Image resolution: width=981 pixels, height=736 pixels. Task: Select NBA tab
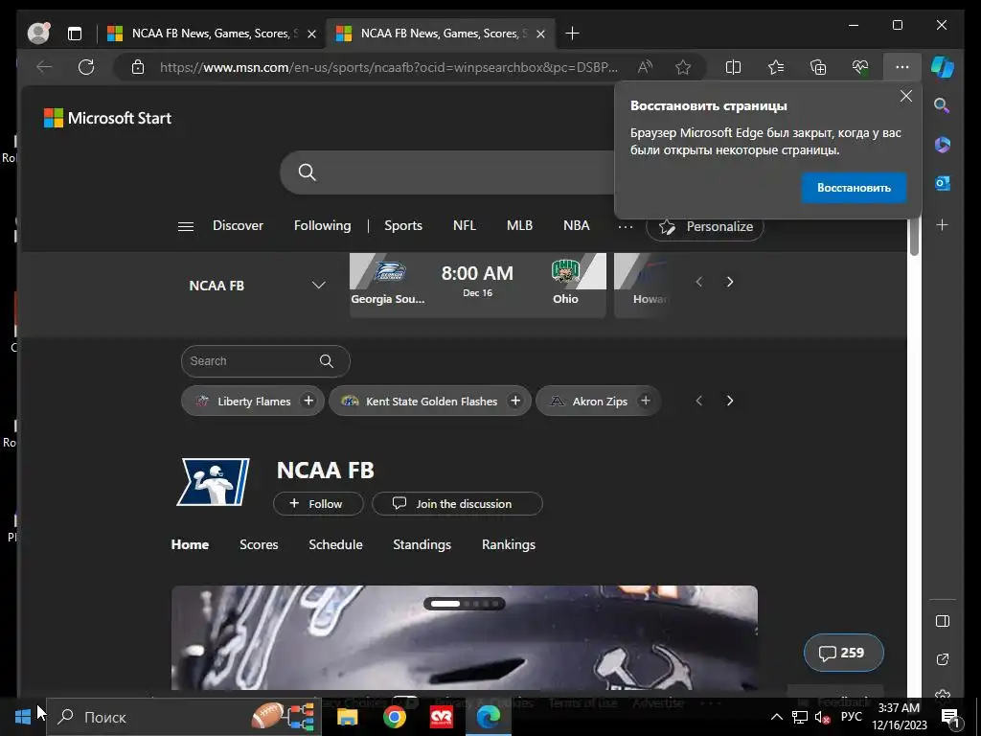576,225
